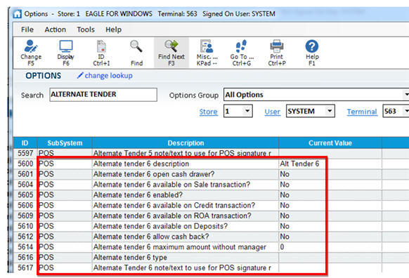Click the Terminal hyperlink label
The image size is (409, 278).
click(362, 112)
